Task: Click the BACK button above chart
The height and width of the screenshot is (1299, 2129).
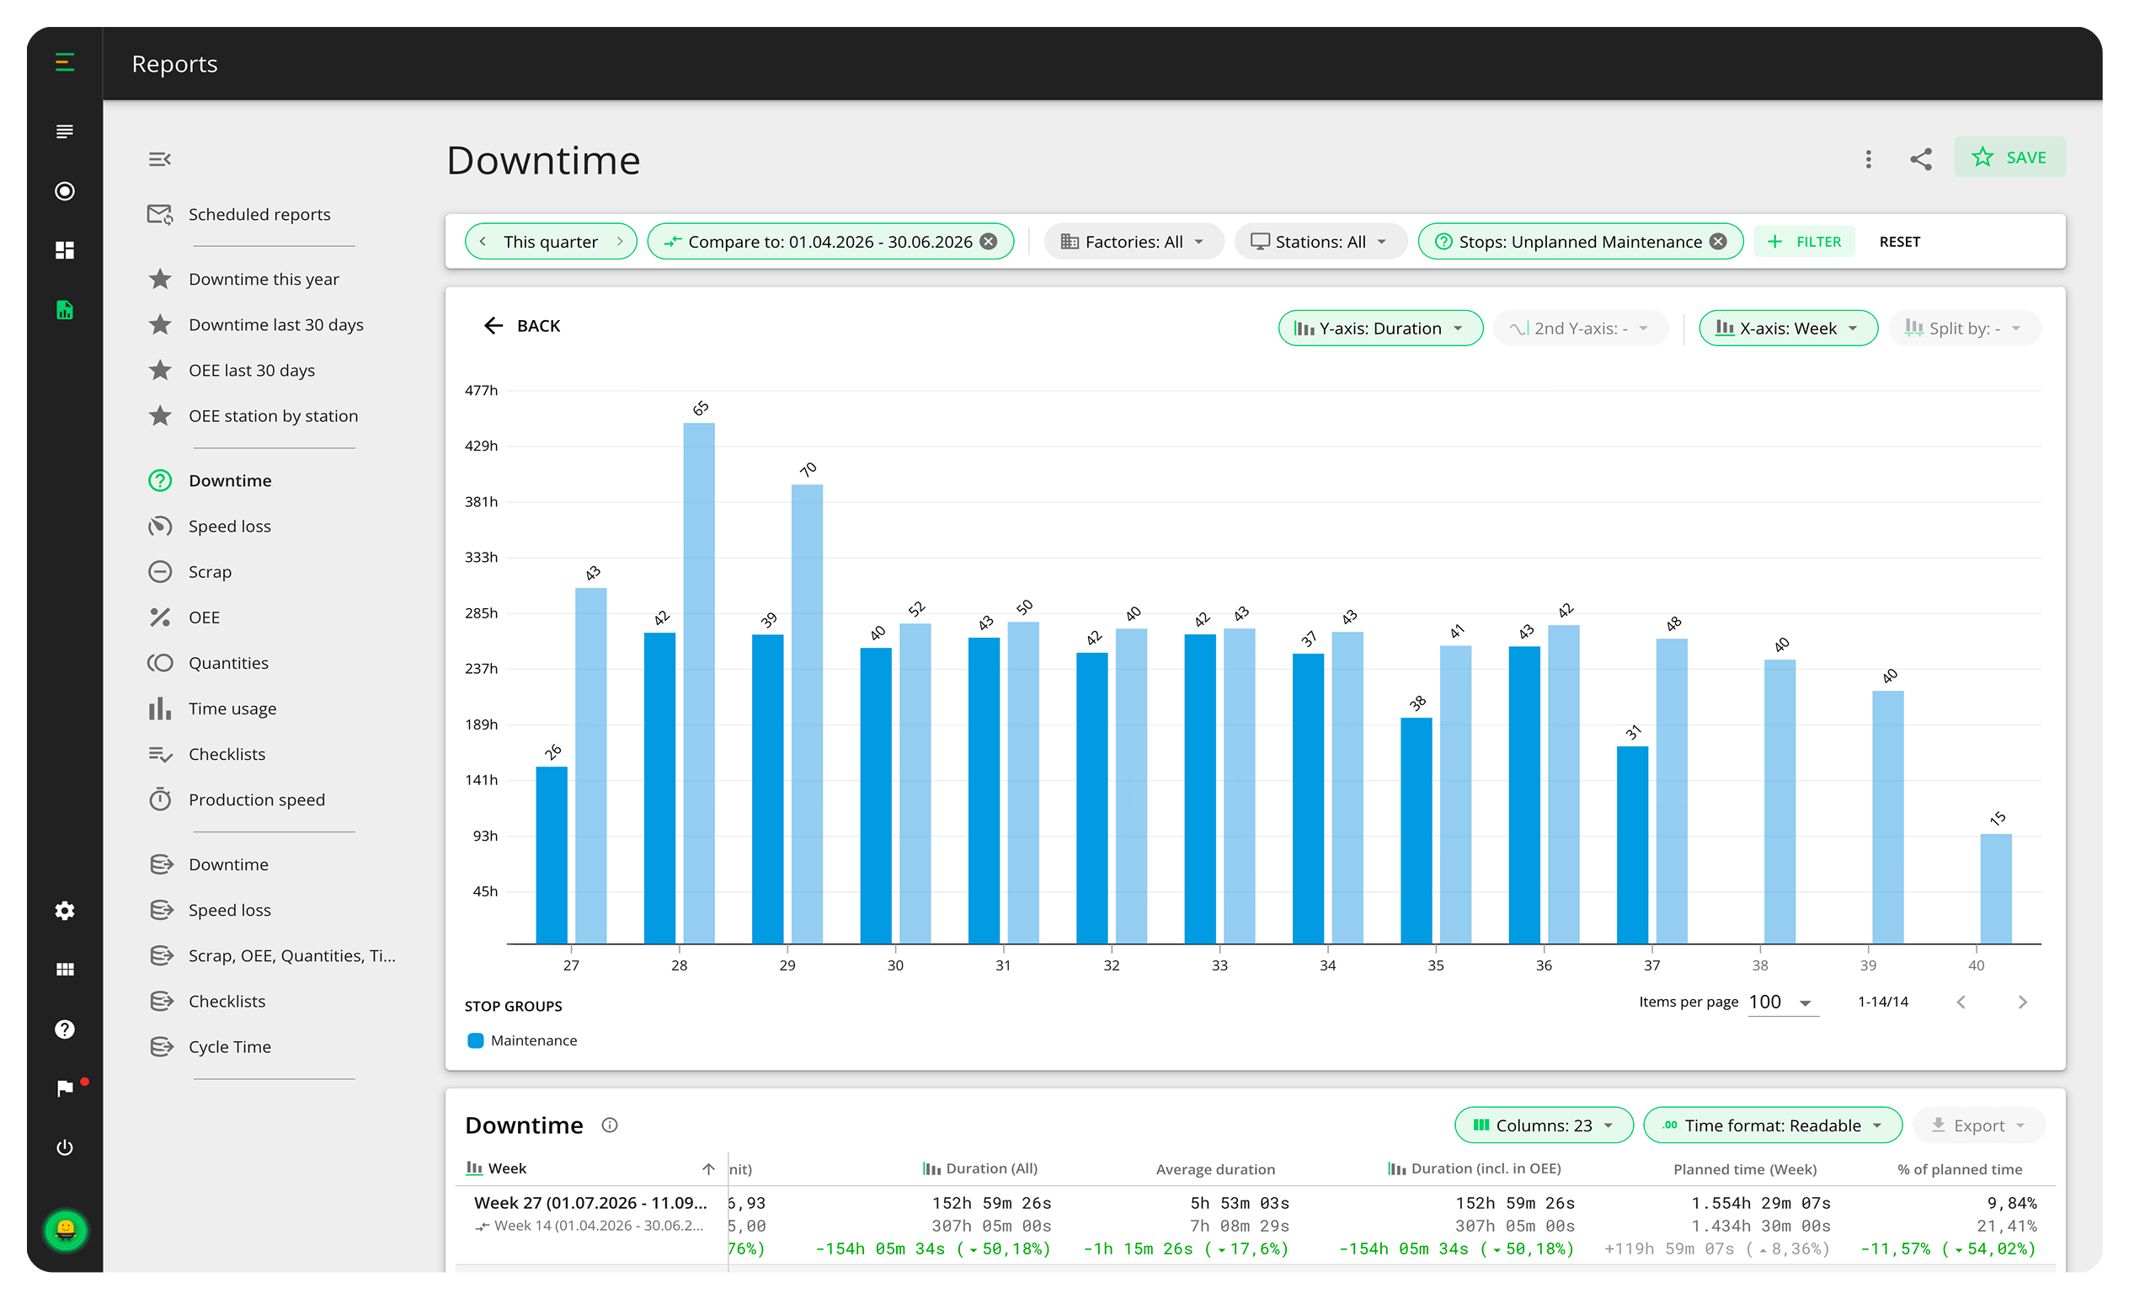Action: [522, 326]
